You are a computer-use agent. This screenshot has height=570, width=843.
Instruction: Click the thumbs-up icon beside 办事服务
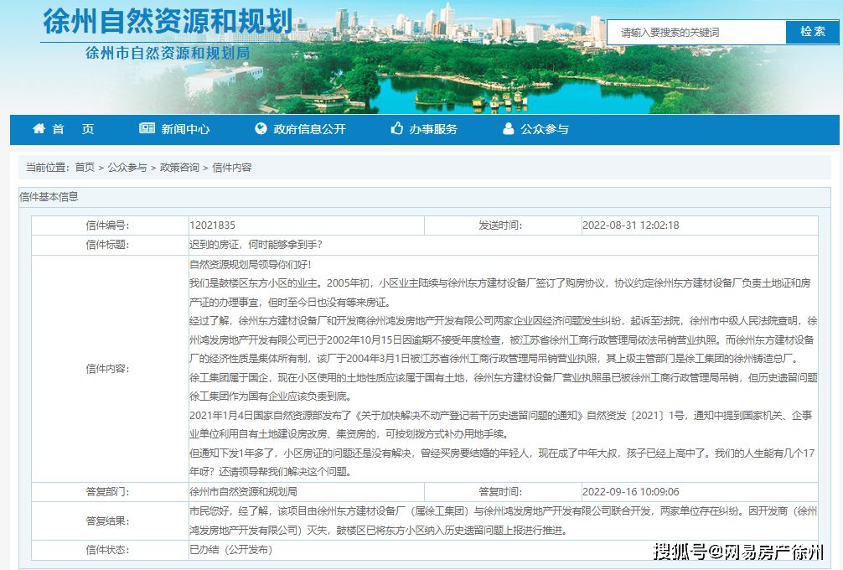(x=396, y=128)
